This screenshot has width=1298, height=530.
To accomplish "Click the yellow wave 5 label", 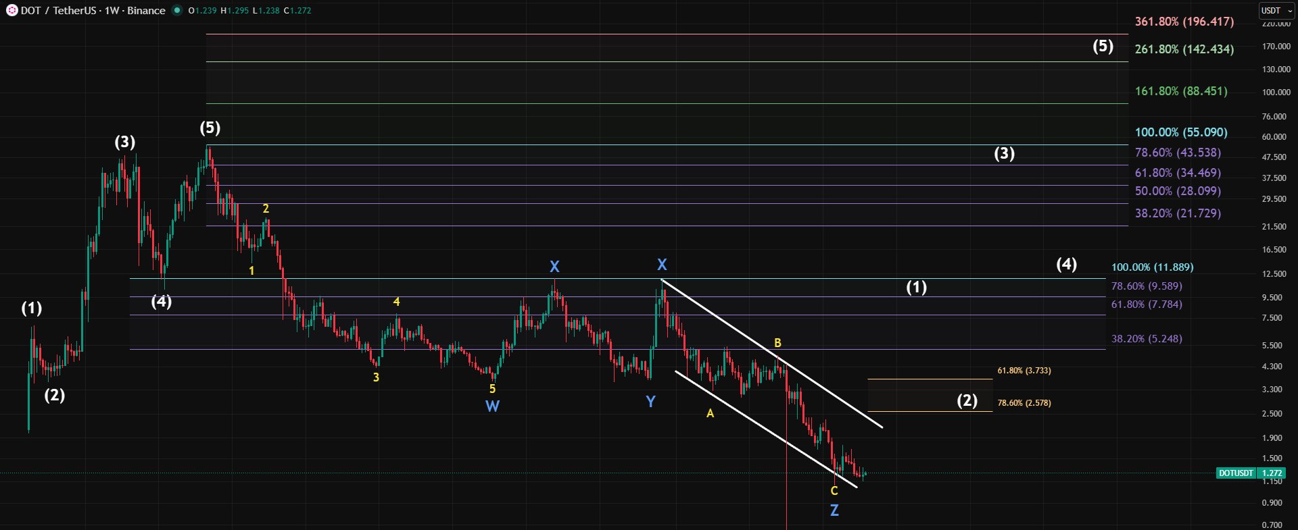I will (492, 389).
